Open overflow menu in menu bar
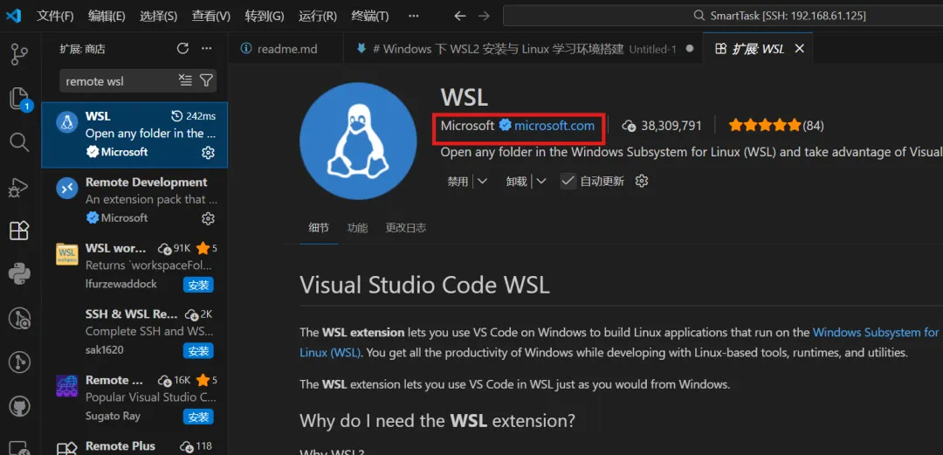Image resolution: width=943 pixels, height=455 pixels. (x=413, y=16)
